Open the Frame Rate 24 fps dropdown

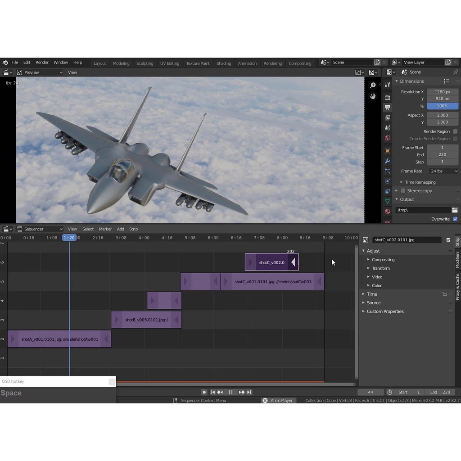click(x=443, y=171)
